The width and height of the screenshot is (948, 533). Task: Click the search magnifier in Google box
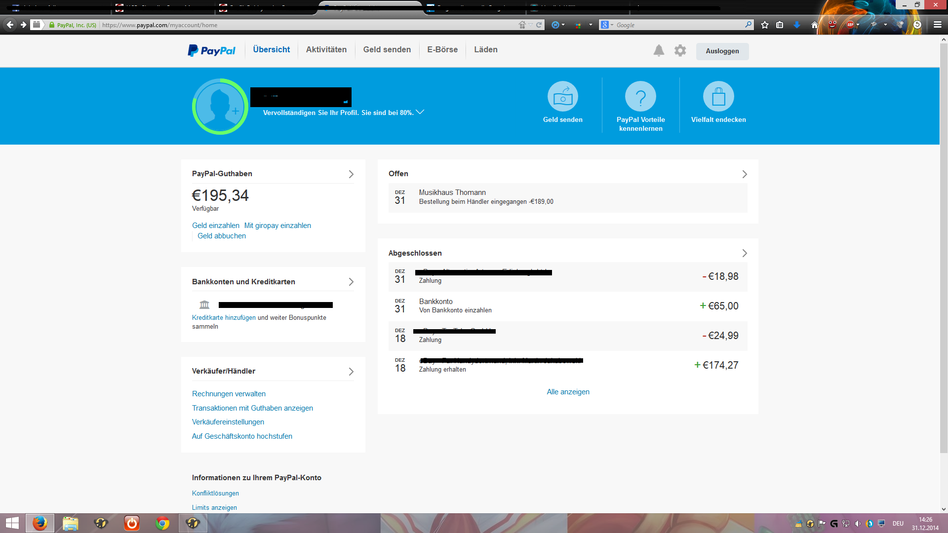pyautogui.click(x=748, y=24)
